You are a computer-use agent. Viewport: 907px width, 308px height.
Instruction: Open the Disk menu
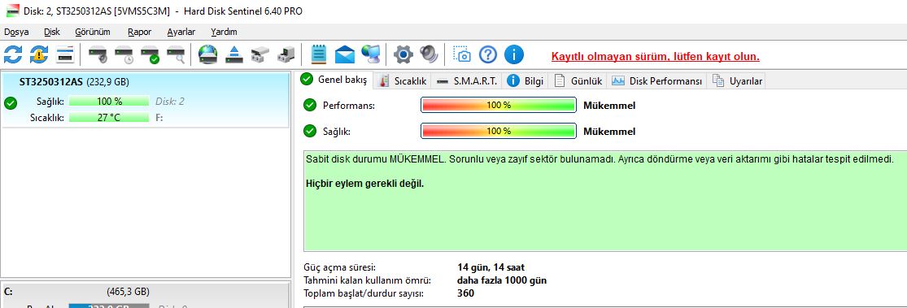pyautogui.click(x=52, y=32)
